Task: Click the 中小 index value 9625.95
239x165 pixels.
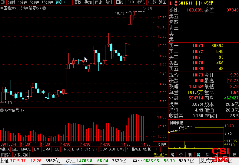Action: point(151,161)
